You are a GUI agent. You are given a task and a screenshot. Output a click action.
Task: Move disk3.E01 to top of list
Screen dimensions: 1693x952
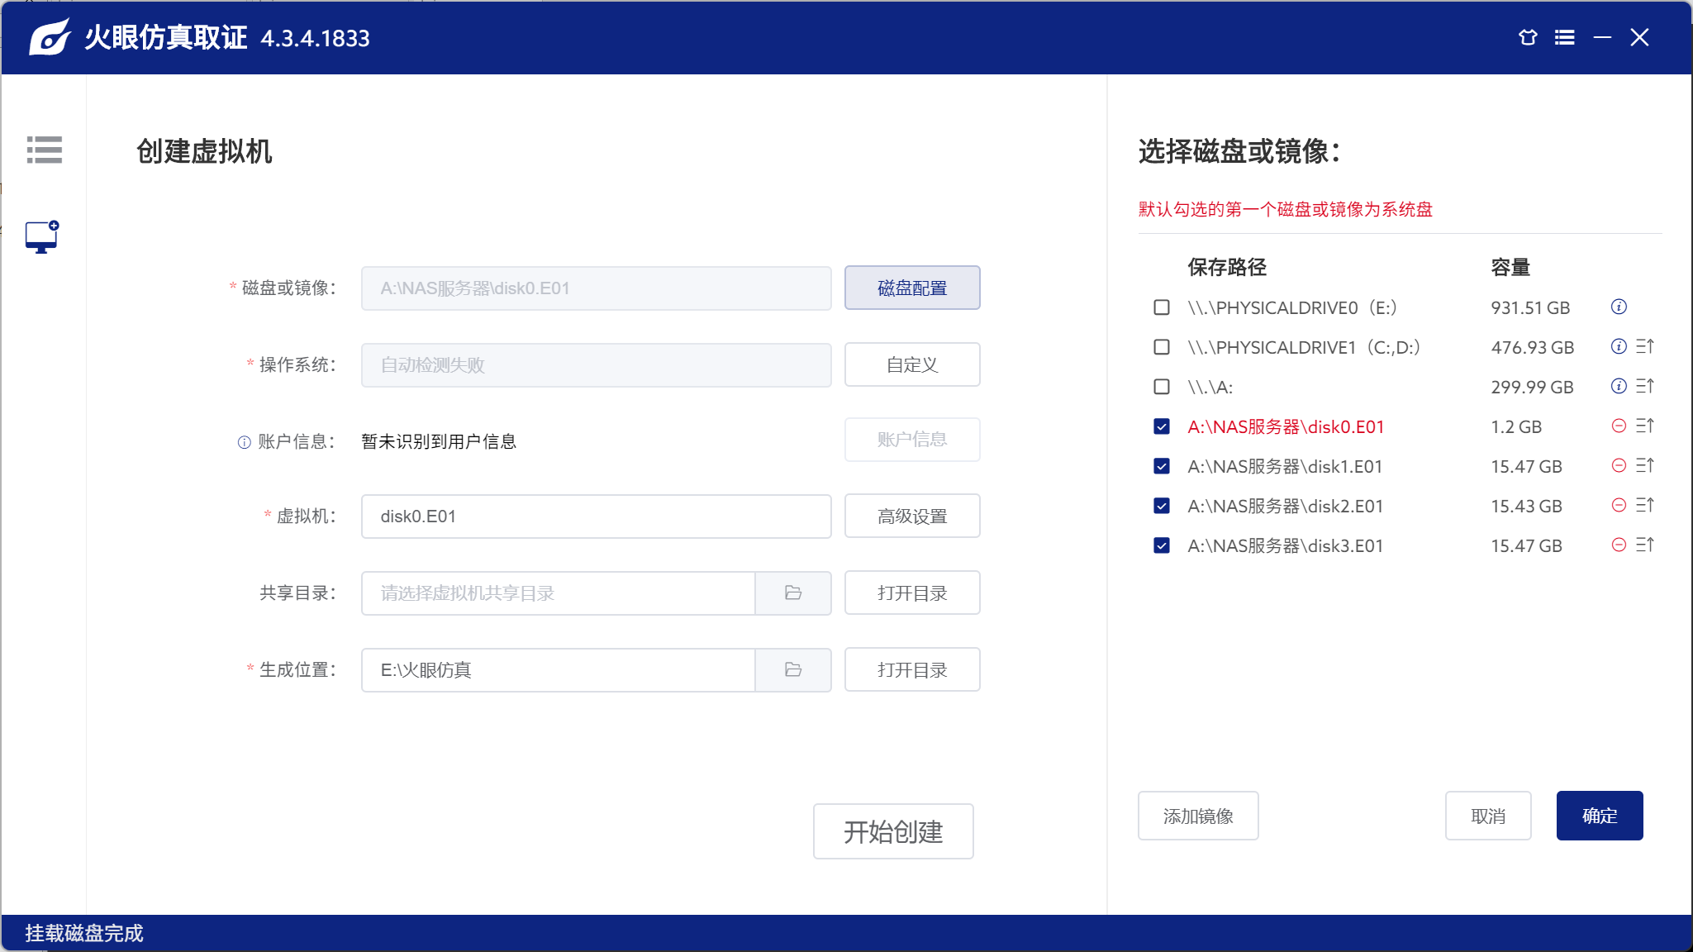tap(1644, 545)
